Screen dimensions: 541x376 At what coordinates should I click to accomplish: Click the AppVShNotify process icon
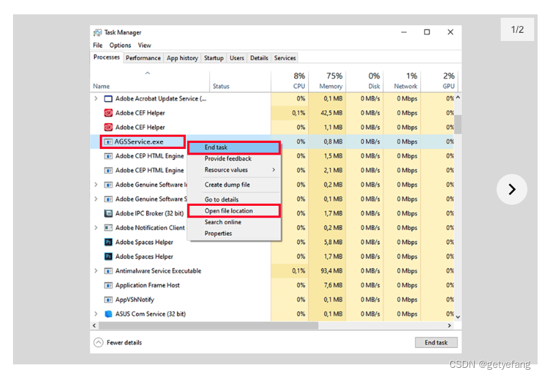tap(109, 299)
